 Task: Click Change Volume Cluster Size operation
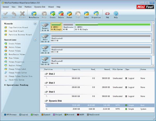point(21,76)
